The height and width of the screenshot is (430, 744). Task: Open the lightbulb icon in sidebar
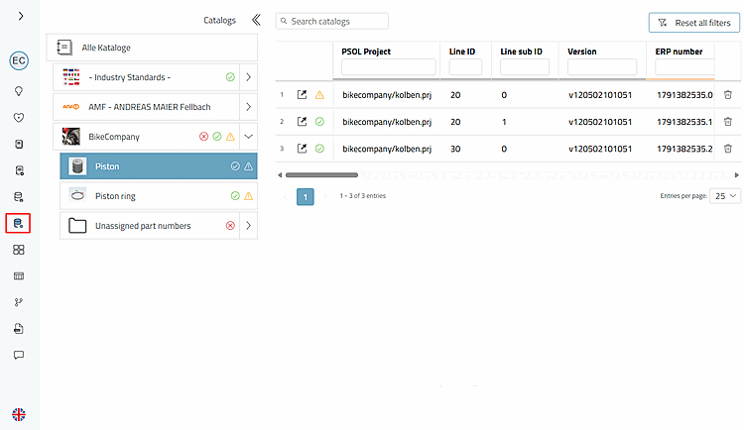click(19, 91)
